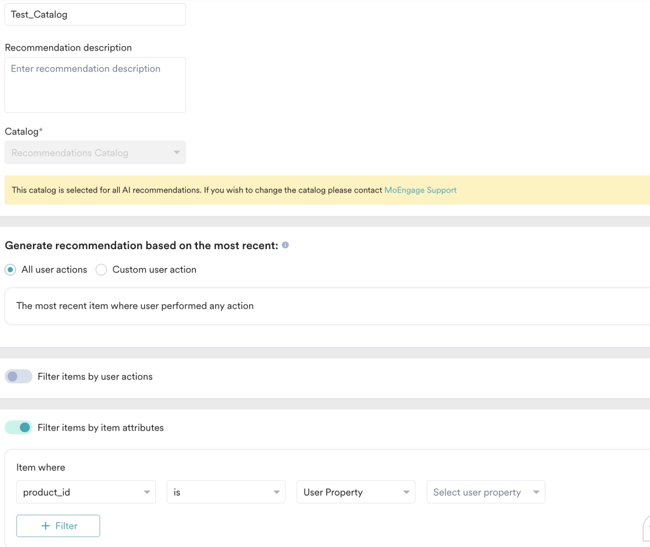Image resolution: width=650 pixels, height=547 pixels.
Task: Open the Select user property dropdown
Action: [486, 492]
